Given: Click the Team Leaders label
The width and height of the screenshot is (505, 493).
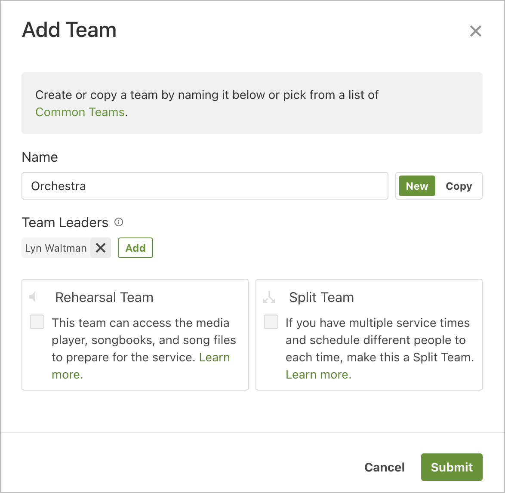Looking at the screenshot, I should [x=65, y=222].
